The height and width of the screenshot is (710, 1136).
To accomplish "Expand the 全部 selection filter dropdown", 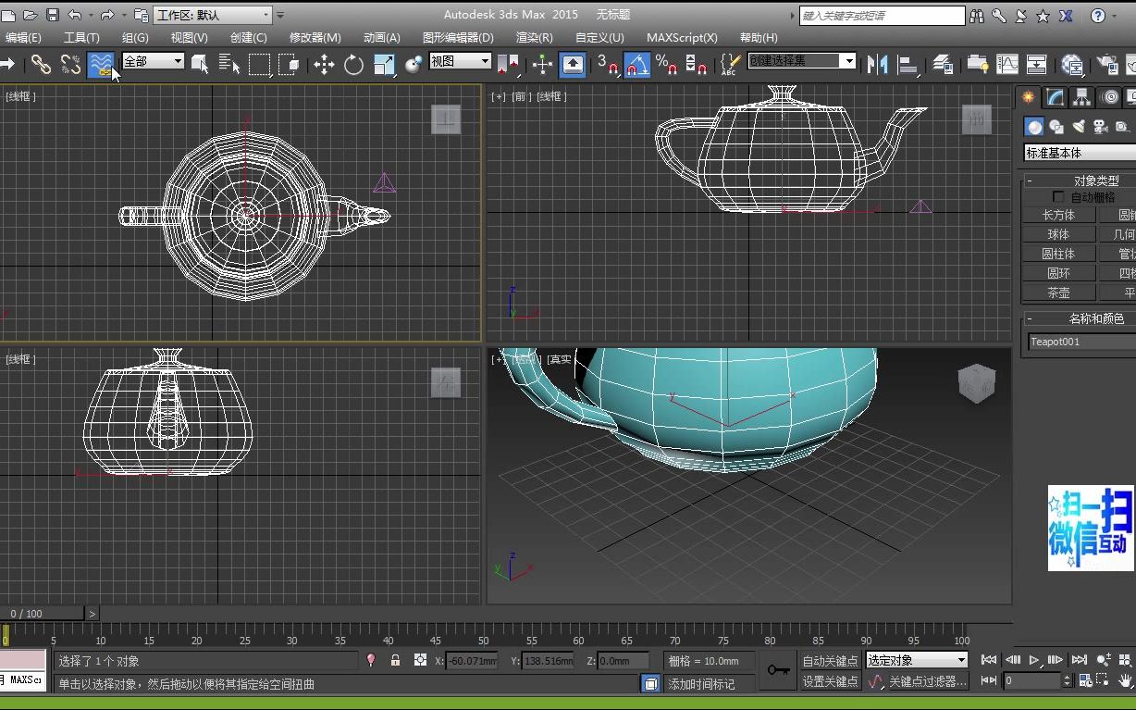I will 154,61.
